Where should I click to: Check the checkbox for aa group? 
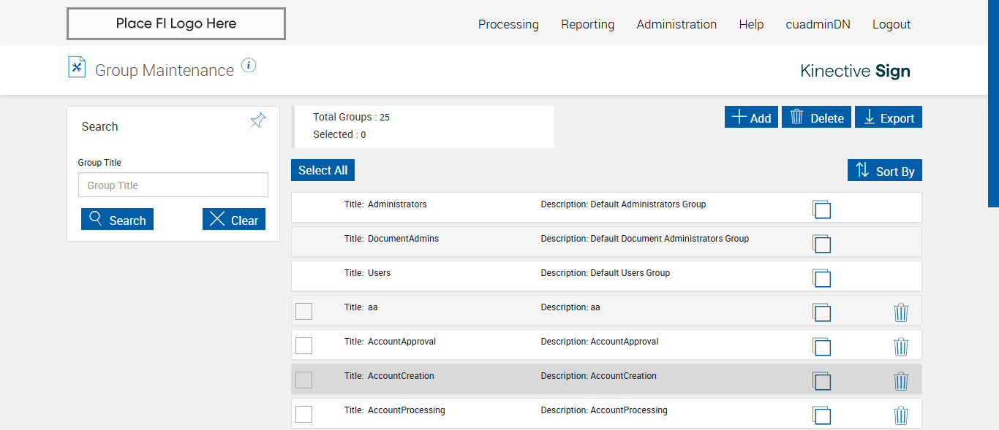coord(304,312)
